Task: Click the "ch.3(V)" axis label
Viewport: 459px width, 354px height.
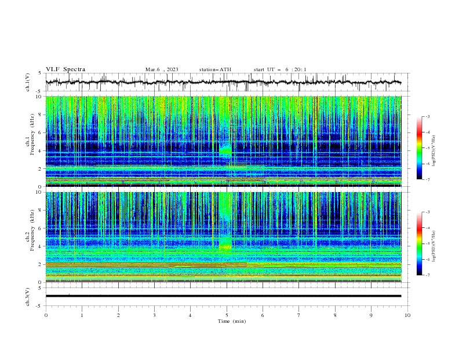Action: [28, 297]
